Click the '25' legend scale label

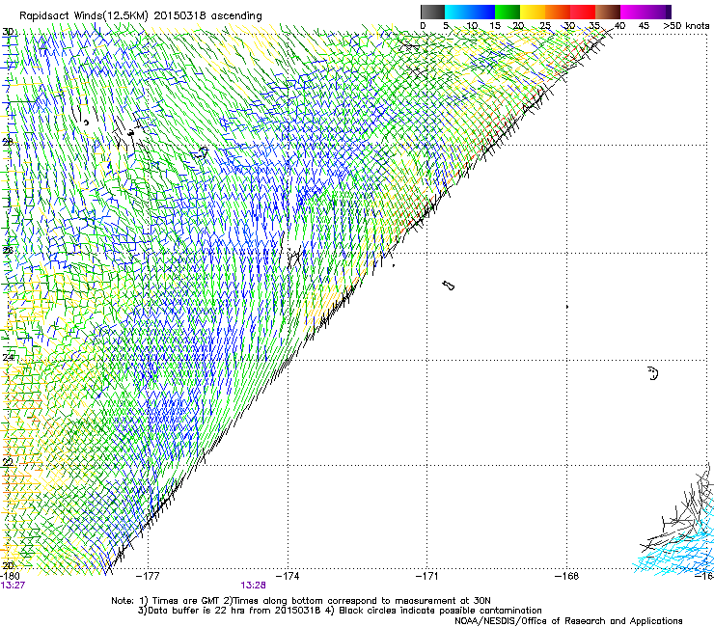click(x=544, y=26)
